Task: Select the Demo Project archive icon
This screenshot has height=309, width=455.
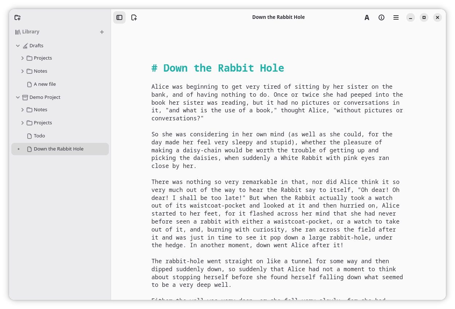Action: 25,97
